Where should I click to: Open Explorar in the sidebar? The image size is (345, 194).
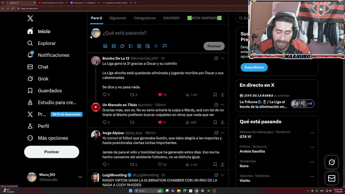click(42, 43)
